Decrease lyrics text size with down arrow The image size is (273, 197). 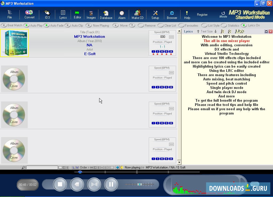pos(215,31)
